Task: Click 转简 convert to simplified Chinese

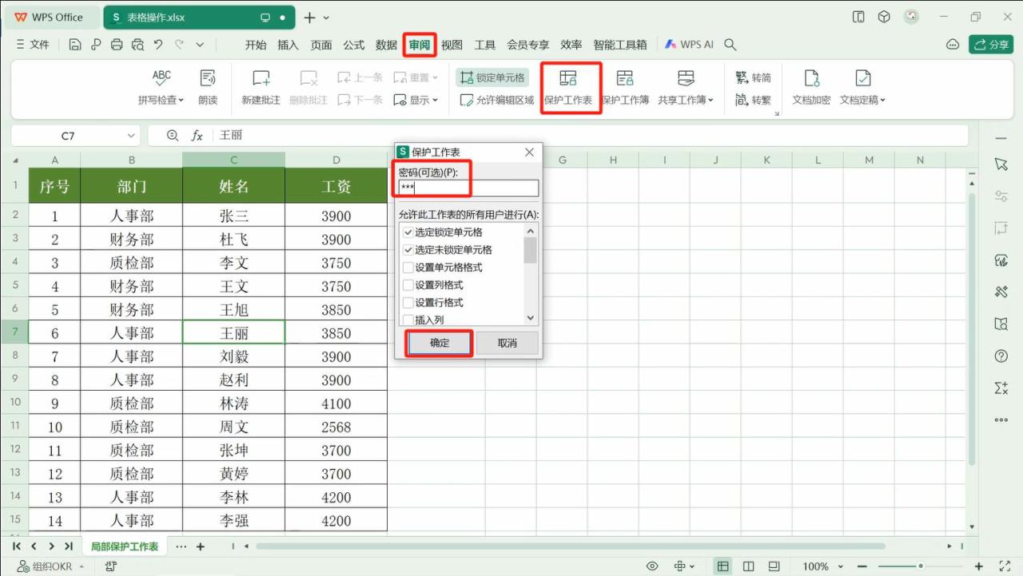Action: (753, 77)
